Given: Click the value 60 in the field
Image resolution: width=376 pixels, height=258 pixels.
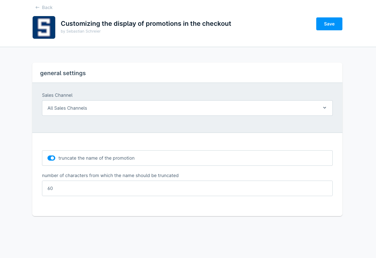Looking at the screenshot, I should click(x=50, y=188).
